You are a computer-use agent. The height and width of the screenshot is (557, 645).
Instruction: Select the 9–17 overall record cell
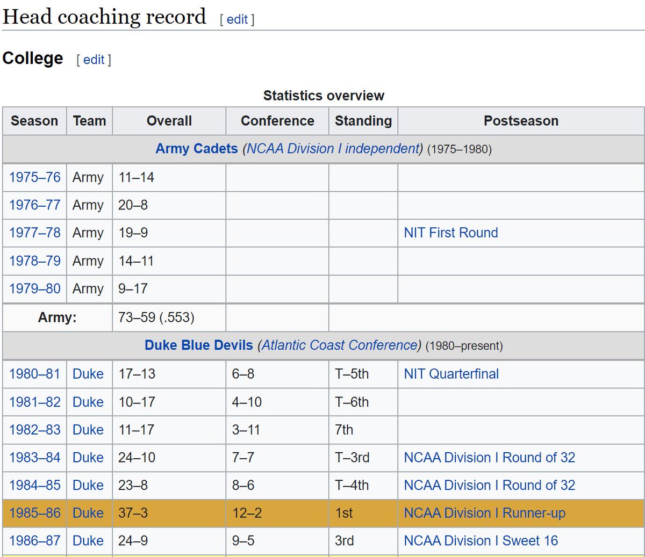tap(169, 289)
